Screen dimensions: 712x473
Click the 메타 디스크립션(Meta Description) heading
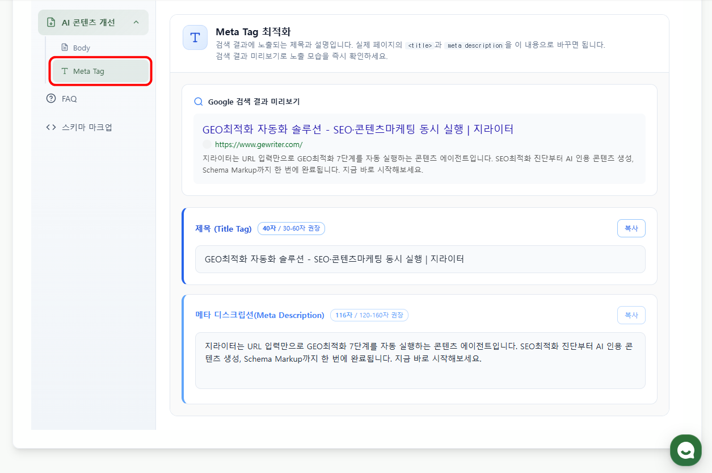pos(260,315)
